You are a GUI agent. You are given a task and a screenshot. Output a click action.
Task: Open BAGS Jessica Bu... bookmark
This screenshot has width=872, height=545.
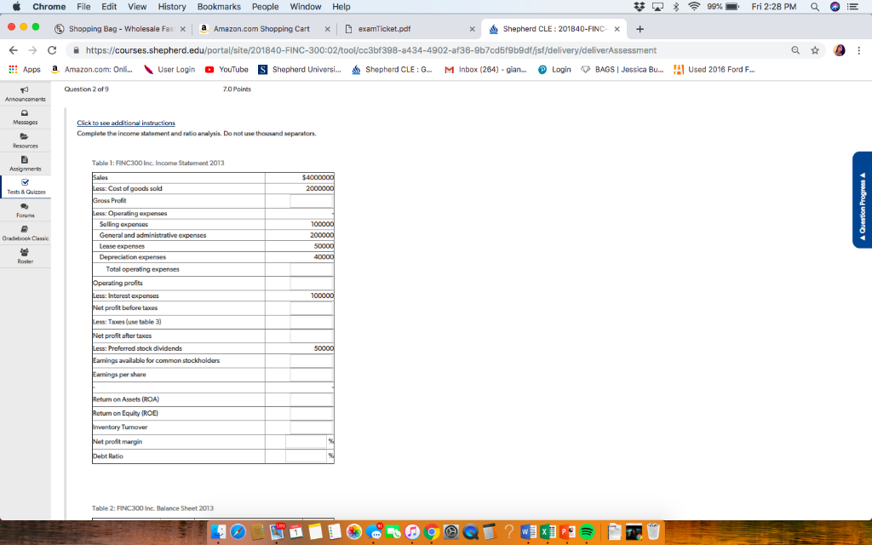(x=622, y=70)
